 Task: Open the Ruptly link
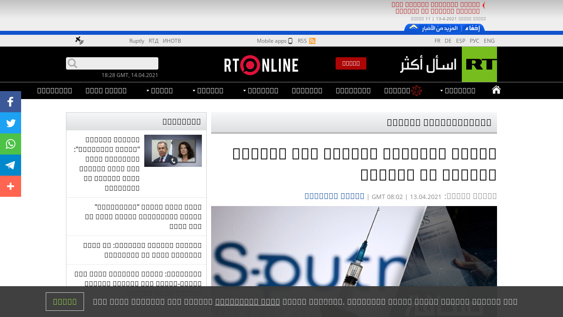[136, 41]
